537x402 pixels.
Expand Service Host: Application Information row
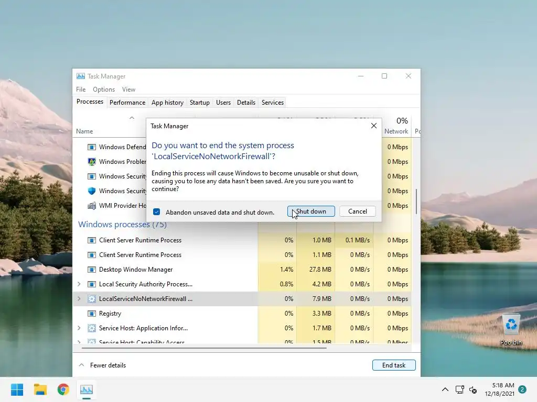[x=79, y=328]
